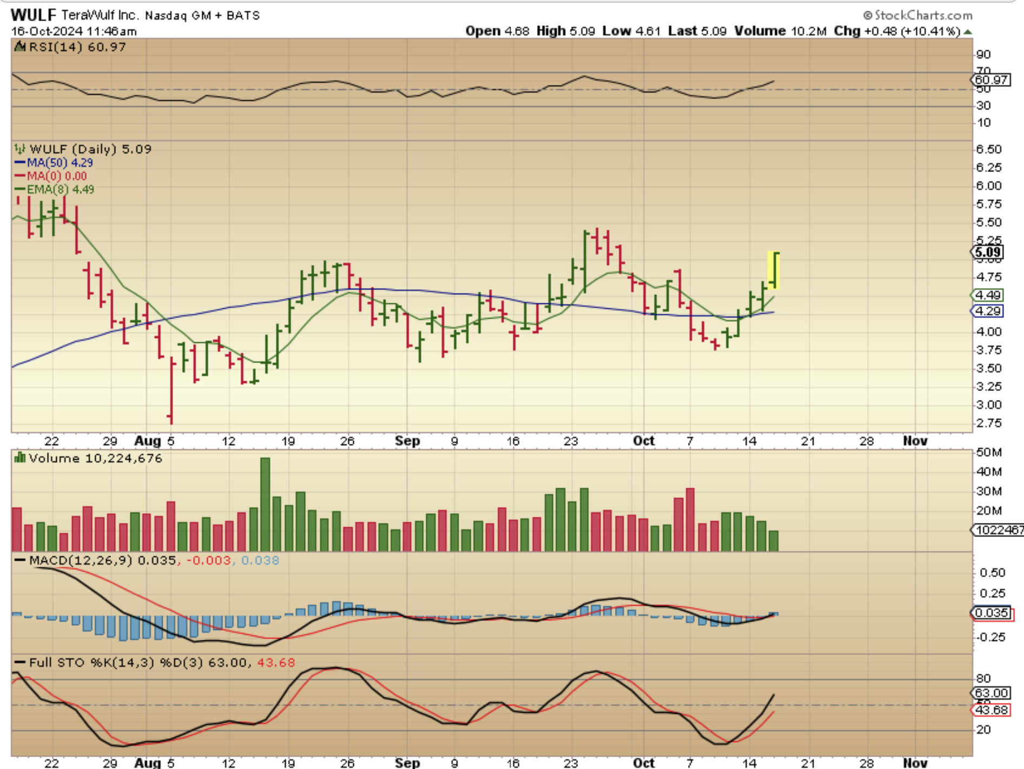Click the red line marker of MA(0)
Screen dimensions: 1024x769
[20, 176]
